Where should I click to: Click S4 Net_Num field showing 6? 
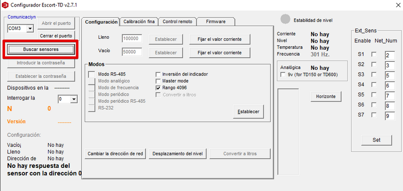(389, 85)
